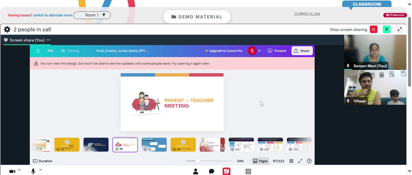Open the Room 1 dropdown
Screen dimensions: 412x175
[92, 15]
